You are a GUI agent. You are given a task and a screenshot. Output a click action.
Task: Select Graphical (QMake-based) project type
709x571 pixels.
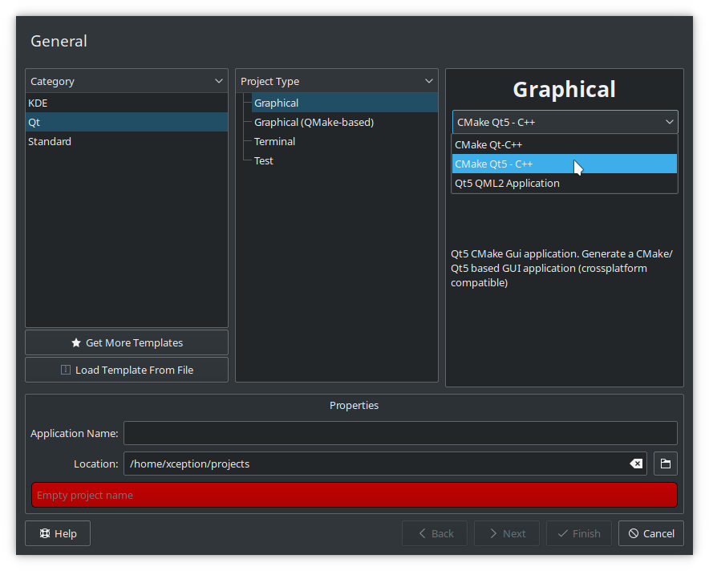coord(345,122)
